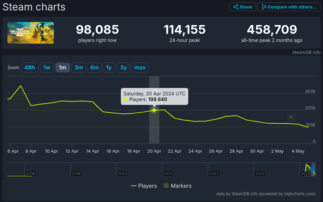323x202 pixels.
Task: Open SteamDB.info credit link above chart
Action: pos(306,52)
